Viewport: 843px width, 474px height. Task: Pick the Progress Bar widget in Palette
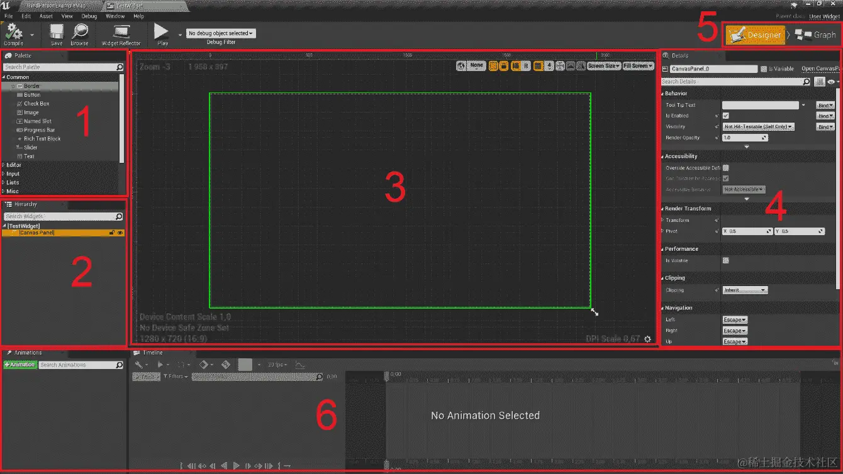click(39, 130)
